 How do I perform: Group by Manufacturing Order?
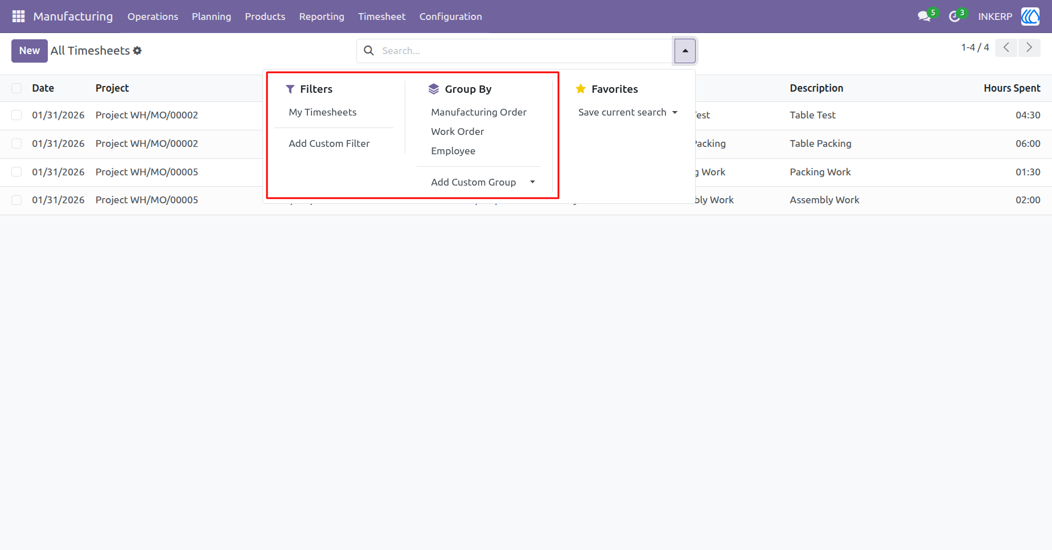(x=478, y=112)
